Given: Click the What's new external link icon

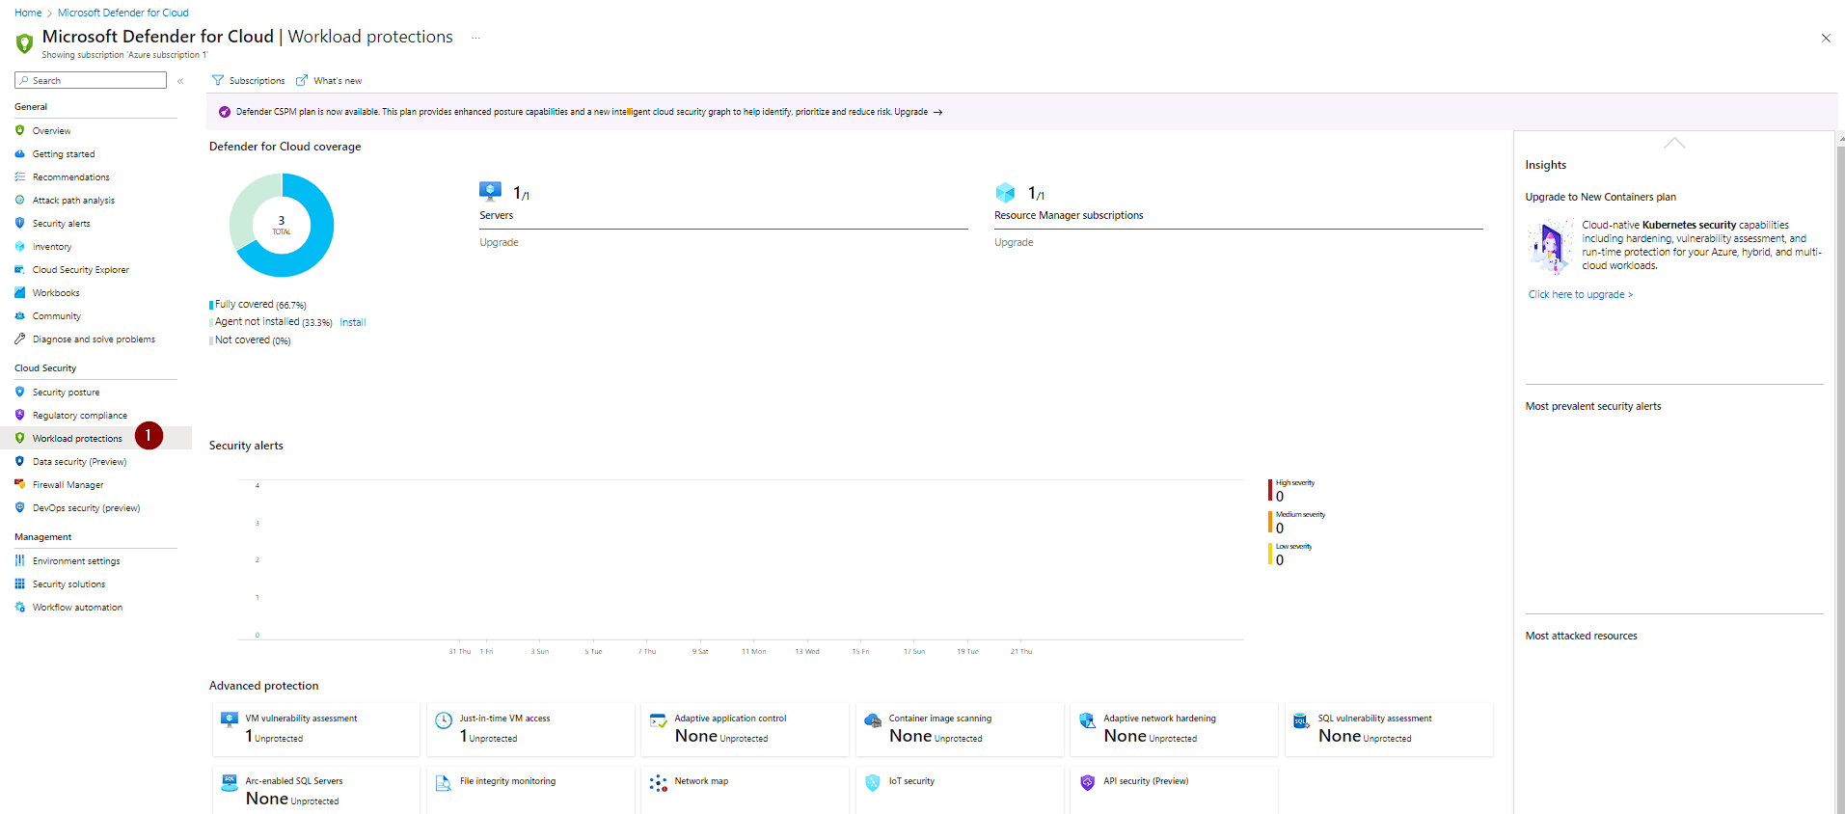Looking at the screenshot, I should pos(302,80).
